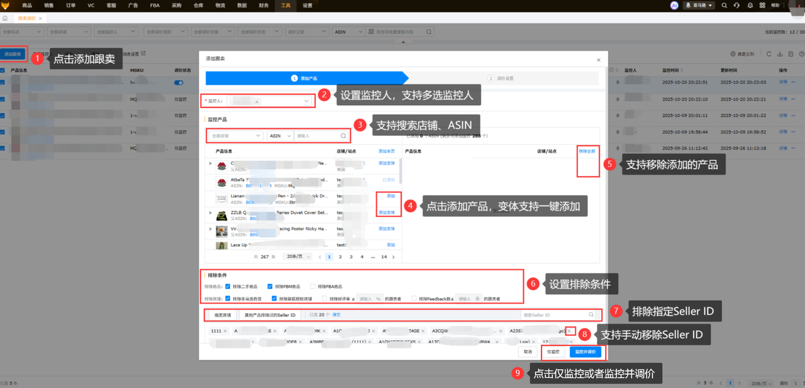Viewport: 805px width, 388px height.
Task: Open the 监控人 dropdown in dialog
Action: tap(270, 101)
